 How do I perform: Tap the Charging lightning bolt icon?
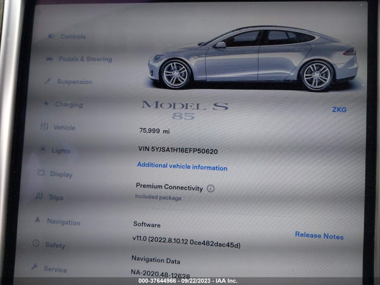pos(46,104)
